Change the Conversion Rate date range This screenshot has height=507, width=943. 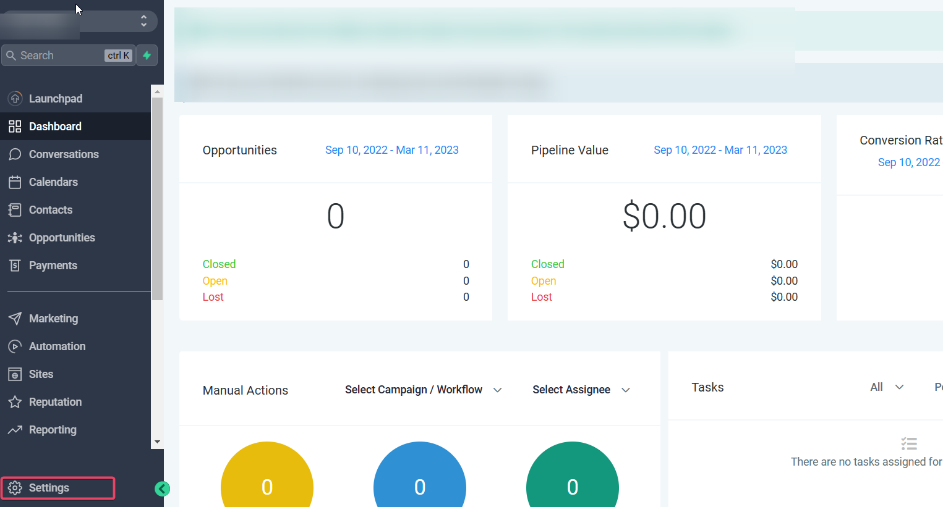pos(909,162)
